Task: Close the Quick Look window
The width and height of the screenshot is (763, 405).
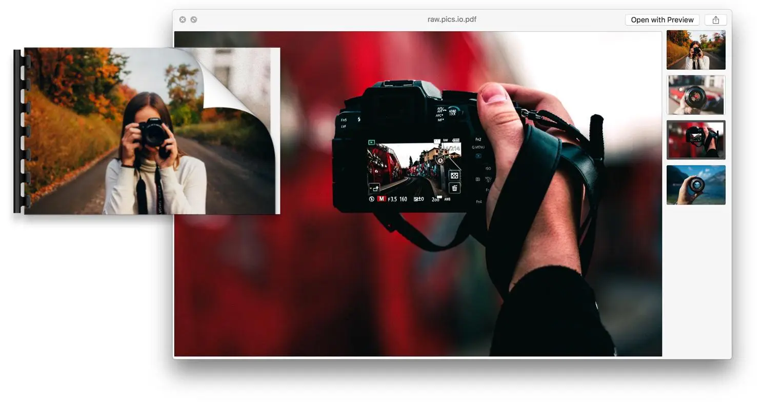Action: click(183, 19)
